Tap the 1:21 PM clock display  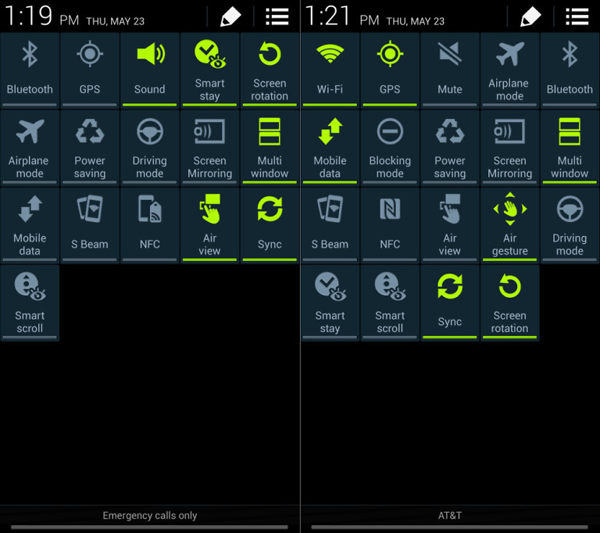tap(341, 16)
